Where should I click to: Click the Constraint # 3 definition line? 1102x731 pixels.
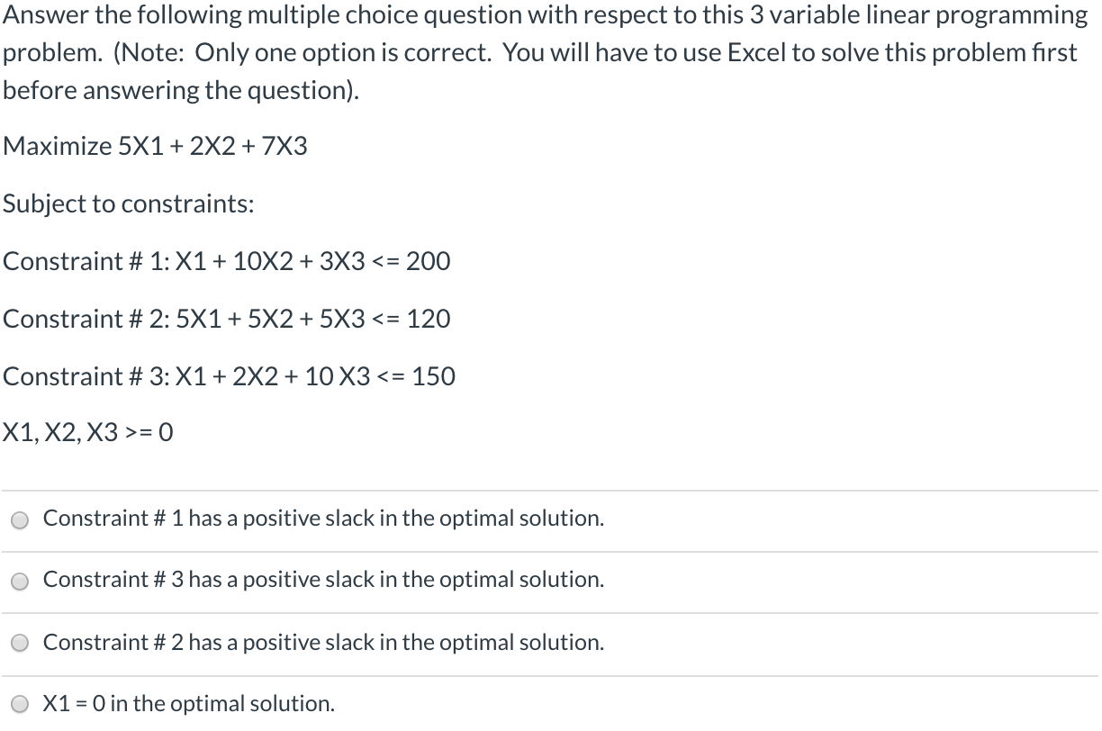tap(230, 376)
